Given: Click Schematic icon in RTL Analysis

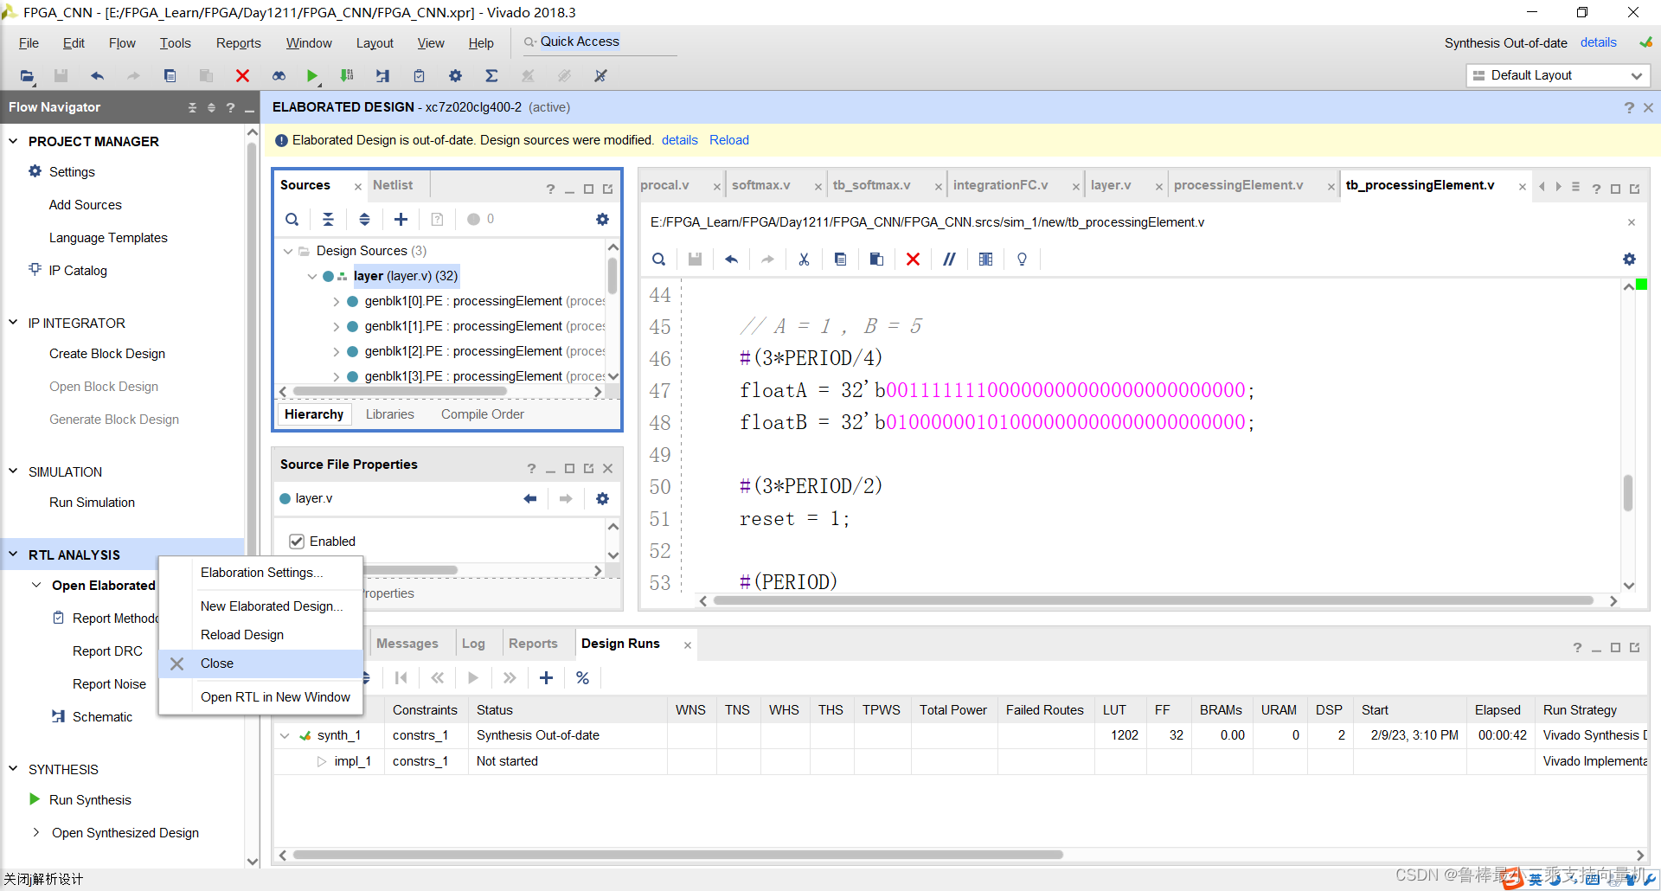Looking at the screenshot, I should click(58, 716).
